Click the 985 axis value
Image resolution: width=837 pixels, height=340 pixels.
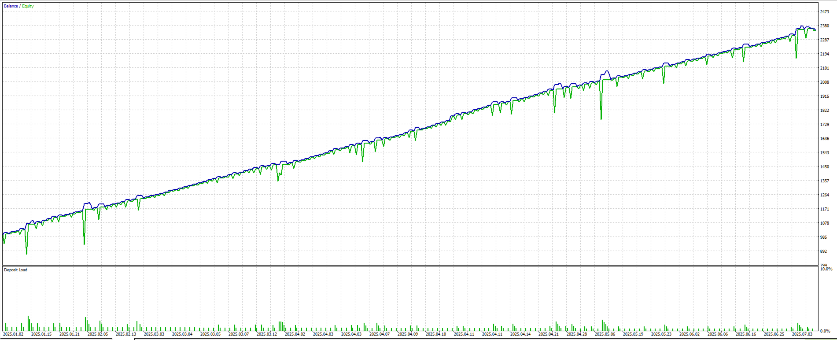823,237
